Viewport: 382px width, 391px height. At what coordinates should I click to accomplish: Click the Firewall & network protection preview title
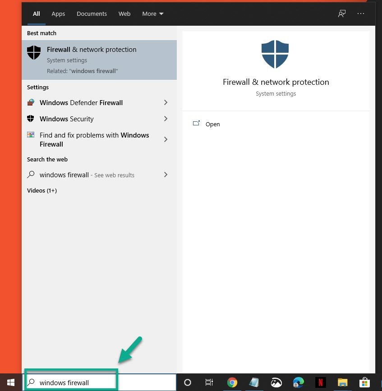pos(276,82)
